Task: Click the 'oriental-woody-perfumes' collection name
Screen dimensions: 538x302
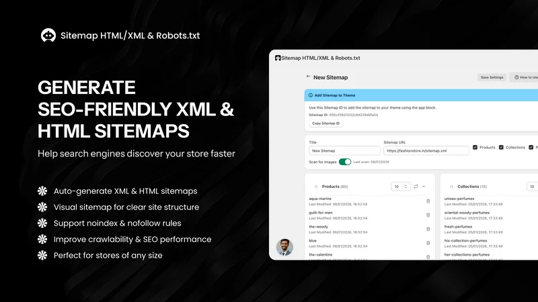Action: (x=467, y=213)
